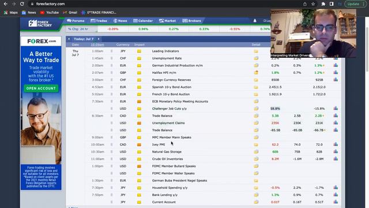Open the browser extensions puzzle icon

[323, 4]
